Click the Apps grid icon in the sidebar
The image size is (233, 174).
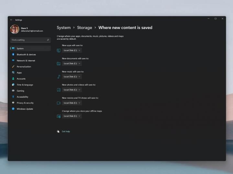click(x=13, y=72)
